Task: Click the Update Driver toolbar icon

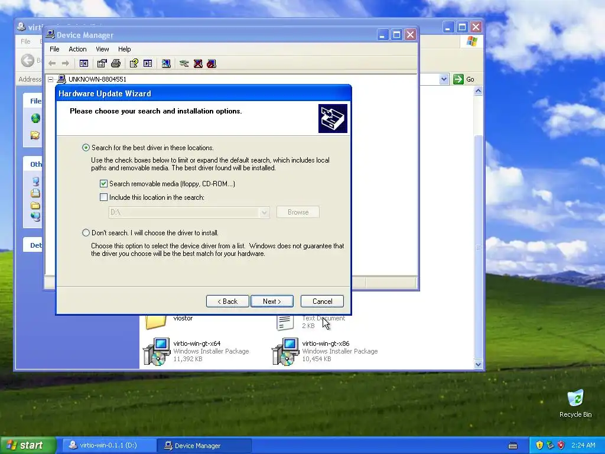Action: [x=184, y=63]
